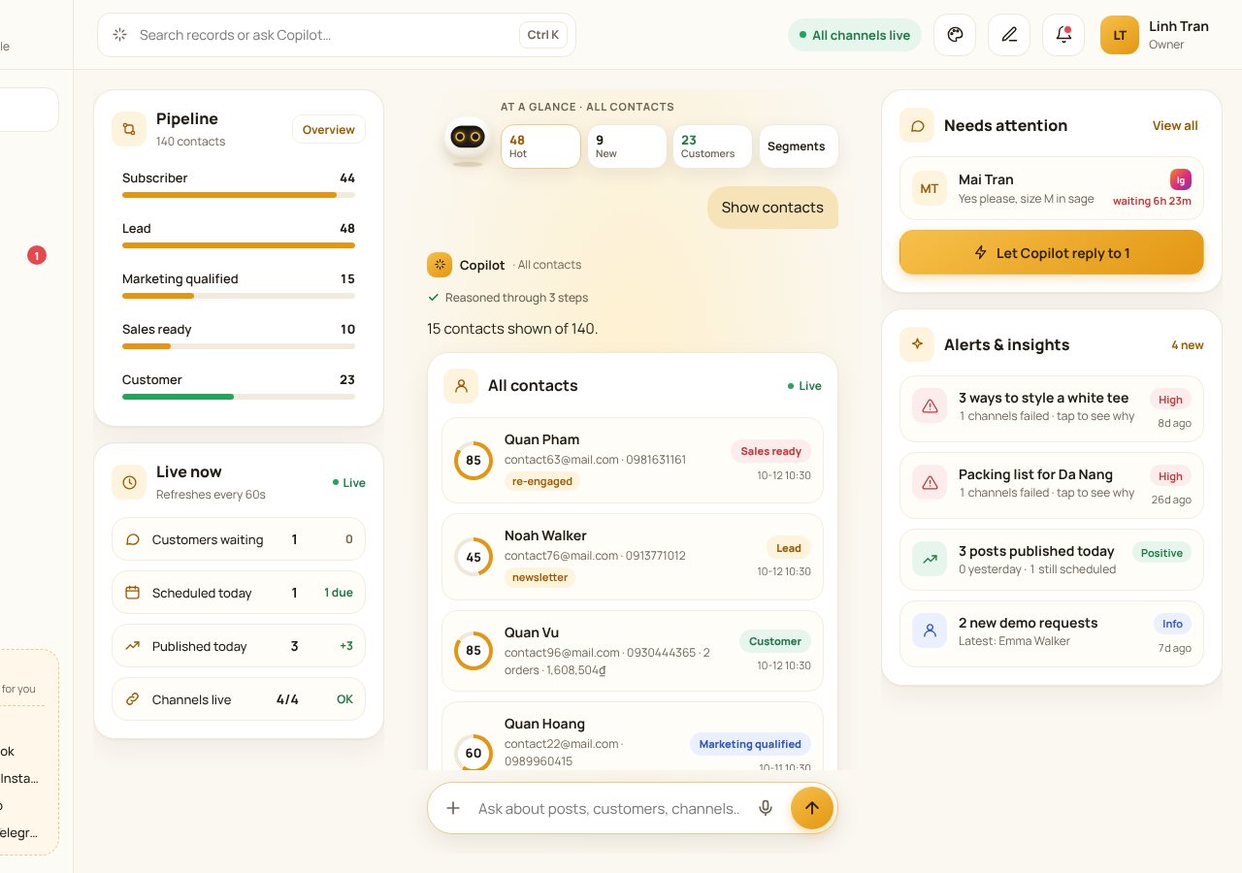Open the theme palette icon
Screen dimensions: 1242x873
tap(955, 35)
